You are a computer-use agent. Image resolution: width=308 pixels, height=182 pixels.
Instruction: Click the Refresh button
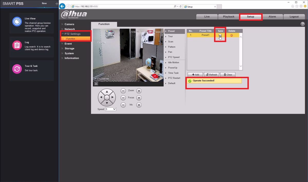point(211,74)
